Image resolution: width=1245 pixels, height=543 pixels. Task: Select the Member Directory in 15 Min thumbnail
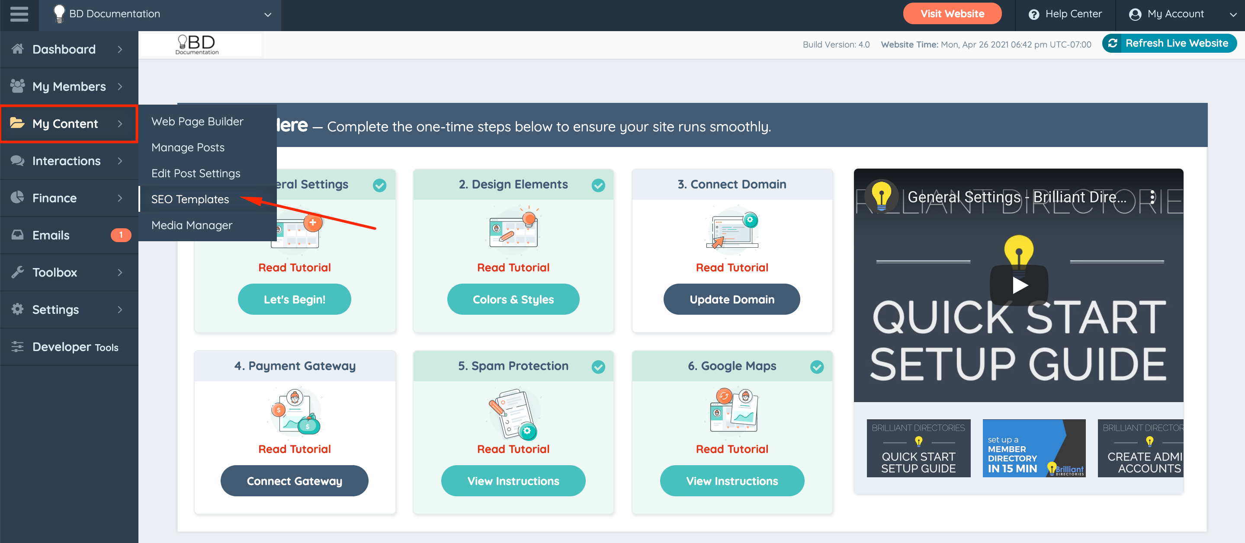coord(1033,448)
